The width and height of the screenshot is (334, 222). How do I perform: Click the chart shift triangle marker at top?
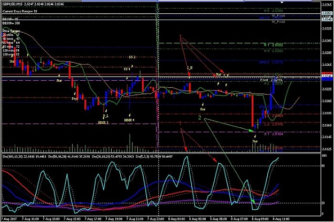point(282,2)
